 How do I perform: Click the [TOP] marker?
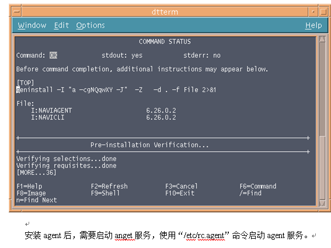(25, 83)
